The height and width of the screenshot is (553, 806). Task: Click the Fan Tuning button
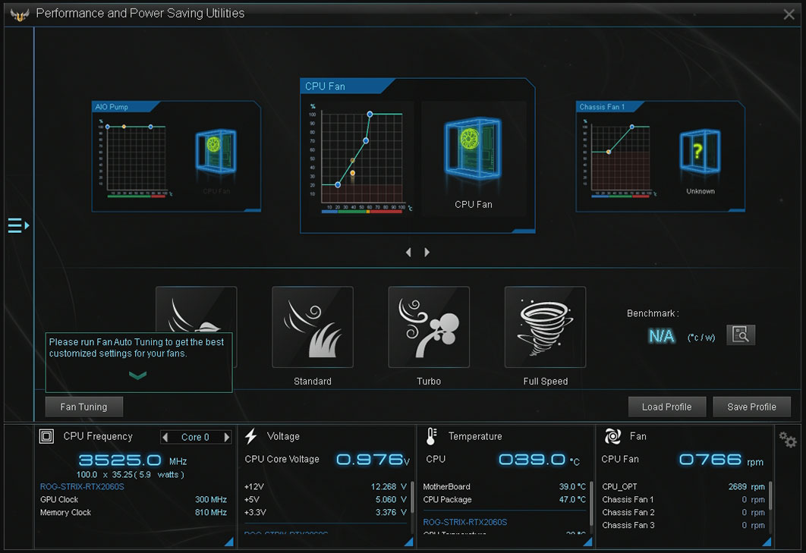(x=83, y=407)
